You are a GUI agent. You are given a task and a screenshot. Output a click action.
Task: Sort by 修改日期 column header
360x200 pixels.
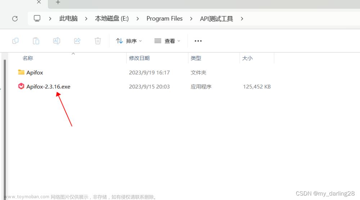click(x=139, y=58)
